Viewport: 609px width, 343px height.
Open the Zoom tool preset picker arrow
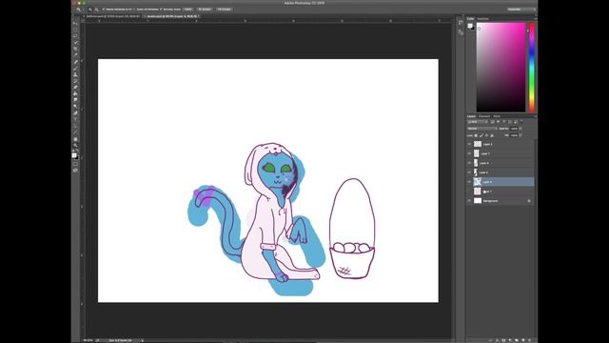[84, 9]
